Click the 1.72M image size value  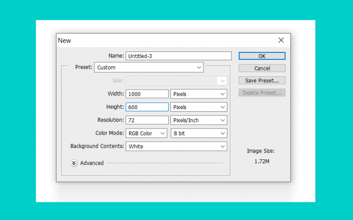tap(262, 161)
